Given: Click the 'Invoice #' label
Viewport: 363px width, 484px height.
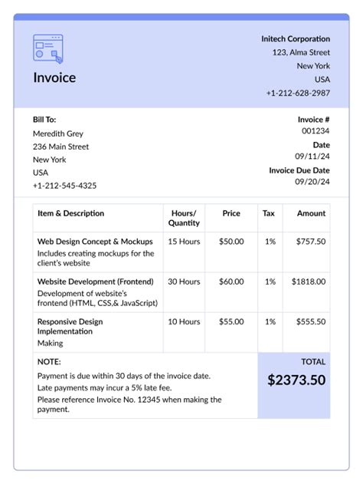Looking at the screenshot, I should point(313,120).
